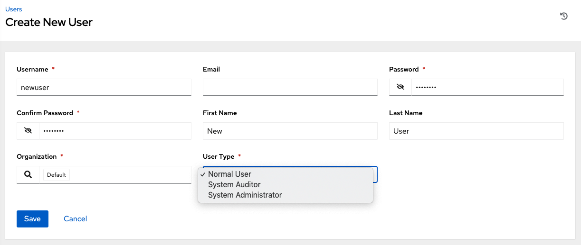Go back via the Users breadcrumb link
Viewport: 581px width, 245px height.
click(x=13, y=9)
